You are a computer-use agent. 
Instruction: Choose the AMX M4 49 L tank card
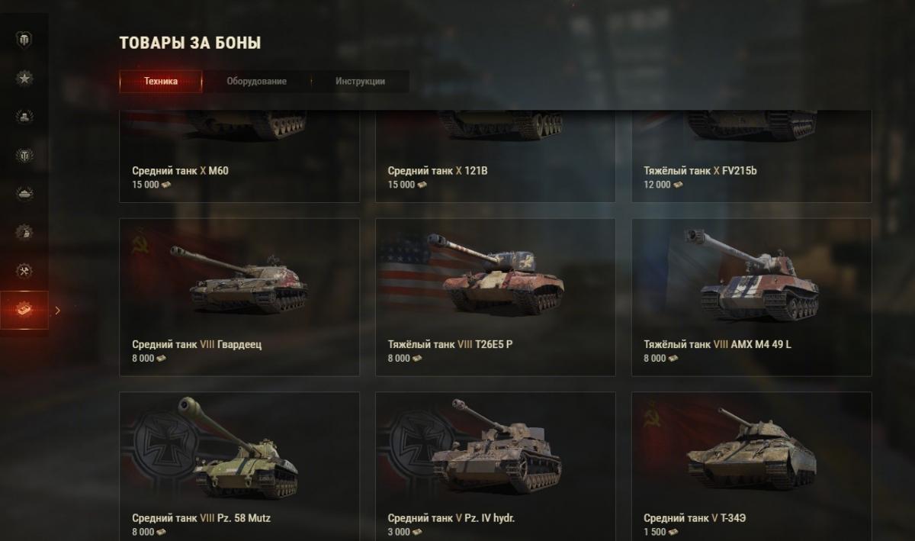tap(751, 297)
